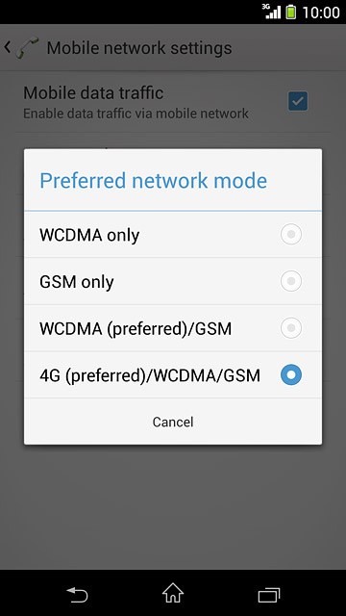
Task: Tap the 10:00 clock in status bar
Action: (x=321, y=13)
